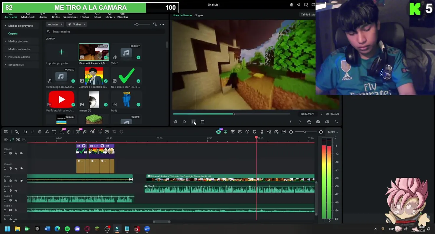This screenshot has height=234, width=435.
Task: Open the Metro audio meter dropdown
Action: [333, 132]
